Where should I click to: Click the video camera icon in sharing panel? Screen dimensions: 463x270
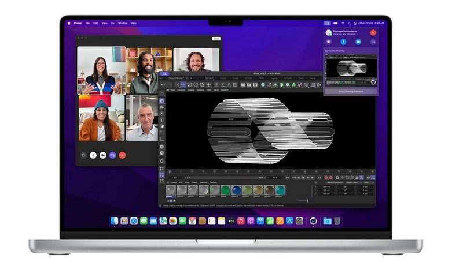(358, 42)
